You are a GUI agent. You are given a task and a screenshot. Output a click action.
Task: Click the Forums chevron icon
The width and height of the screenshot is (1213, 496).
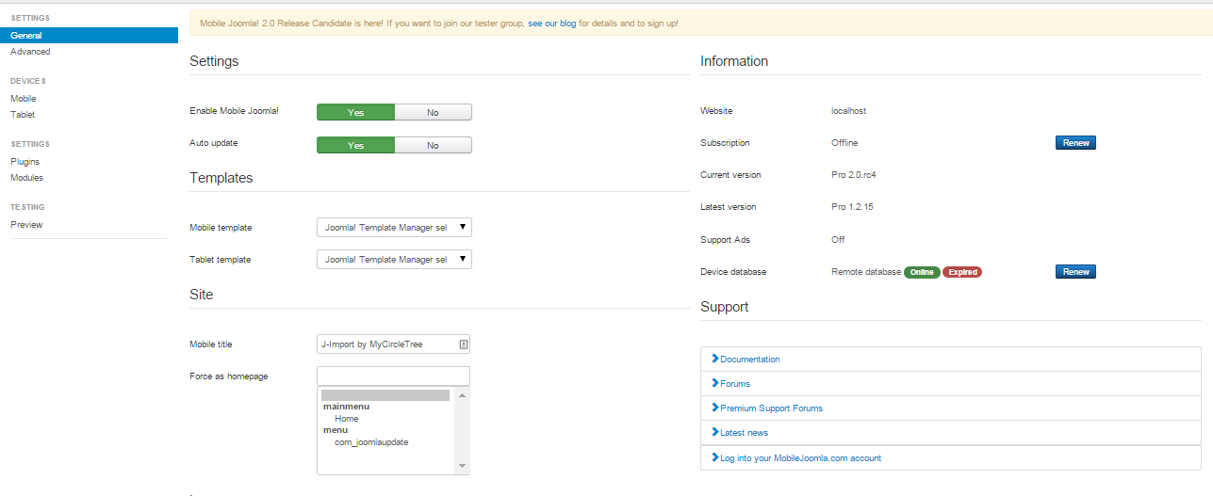[x=715, y=383]
